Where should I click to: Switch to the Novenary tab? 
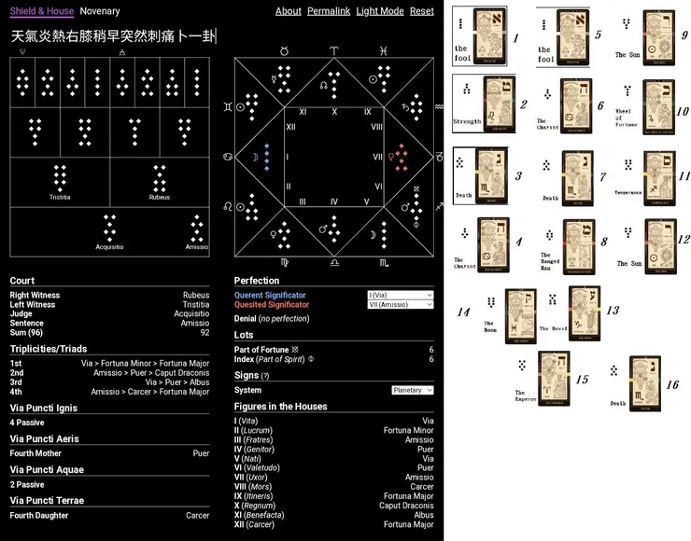click(x=100, y=11)
